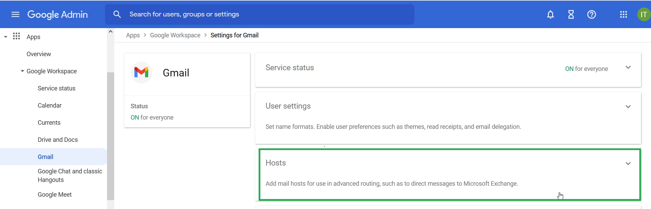The height and width of the screenshot is (209, 651).
Task: Open Overview in the sidebar
Action: click(39, 54)
